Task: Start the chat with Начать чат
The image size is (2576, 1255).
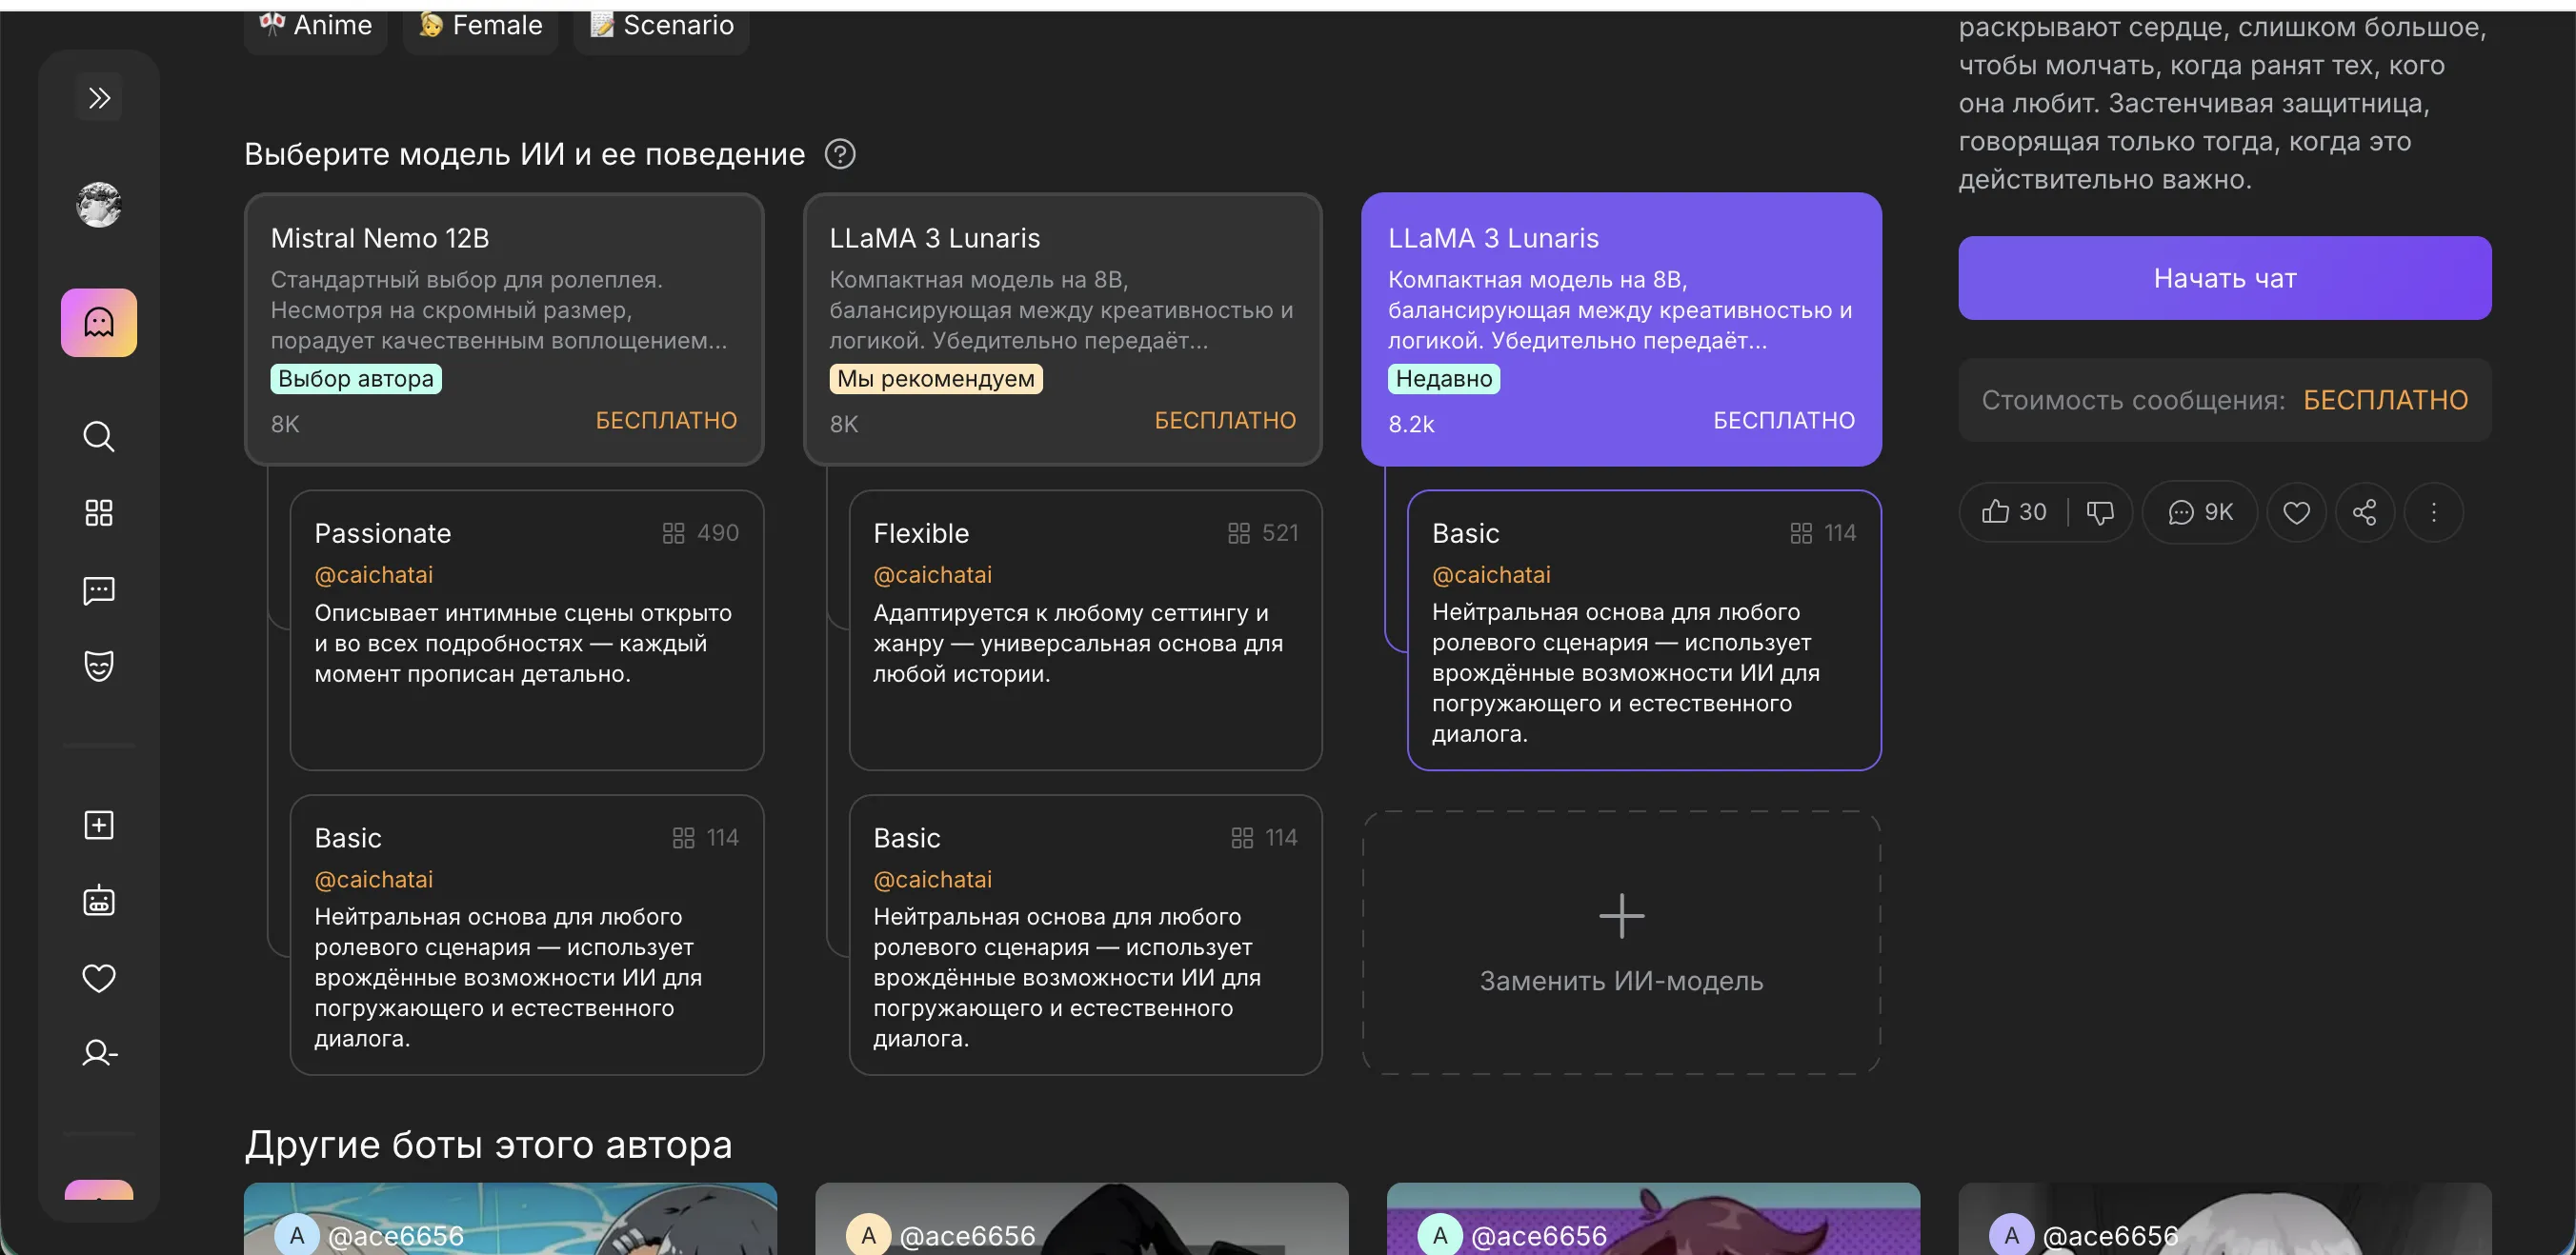Action: click(x=2225, y=278)
